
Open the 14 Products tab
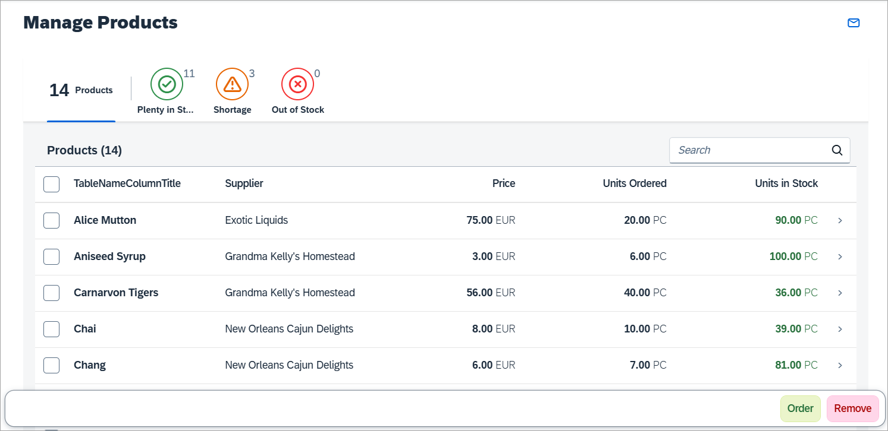click(x=81, y=91)
